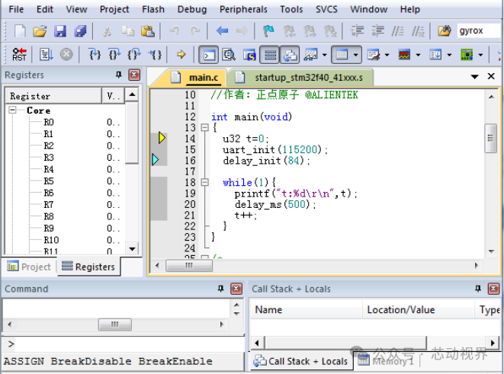Run to cursor line icon
504x374 pixels.
tap(155, 54)
